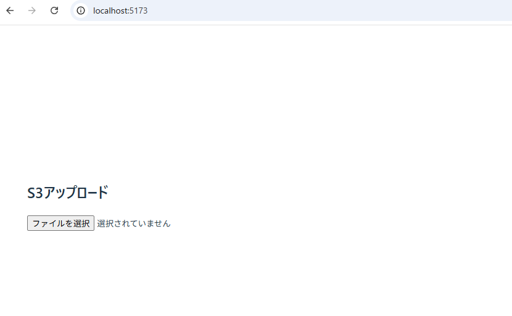Viewport: 512px width, 316px height.
Task: Open the site information icon
Action: (81, 10)
